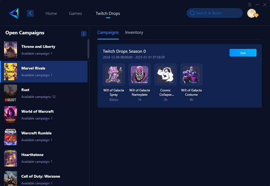Click the campaign date range text

coord(134,57)
